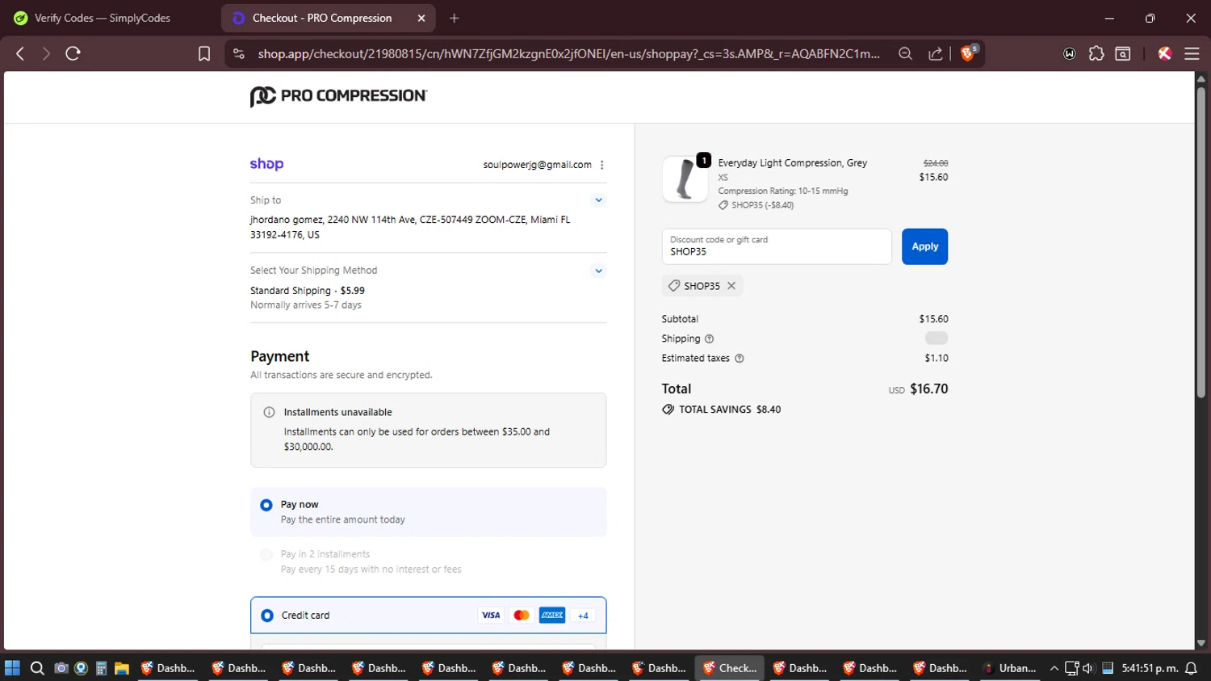Click the share page icon in address bar

(936, 53)
